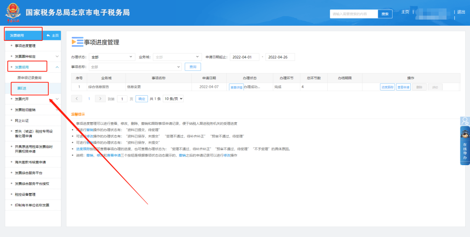470x237 pixels.
Task: Click the 查询 button
Action: pos(193,67)
